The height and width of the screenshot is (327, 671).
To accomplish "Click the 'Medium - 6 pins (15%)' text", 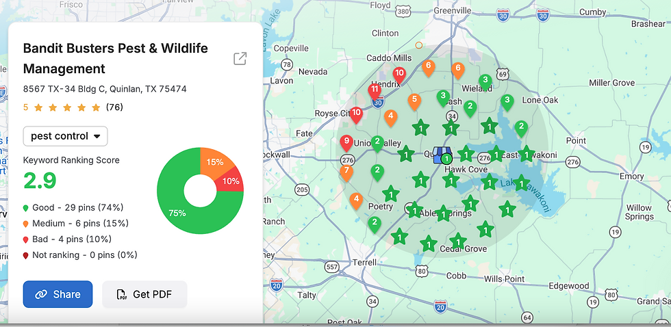I will (81, 224).
